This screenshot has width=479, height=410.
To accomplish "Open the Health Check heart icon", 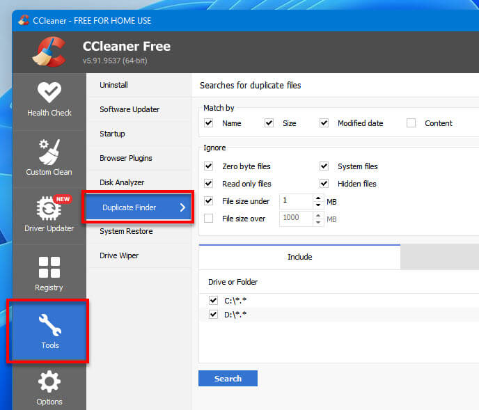I will coord(49,92).
